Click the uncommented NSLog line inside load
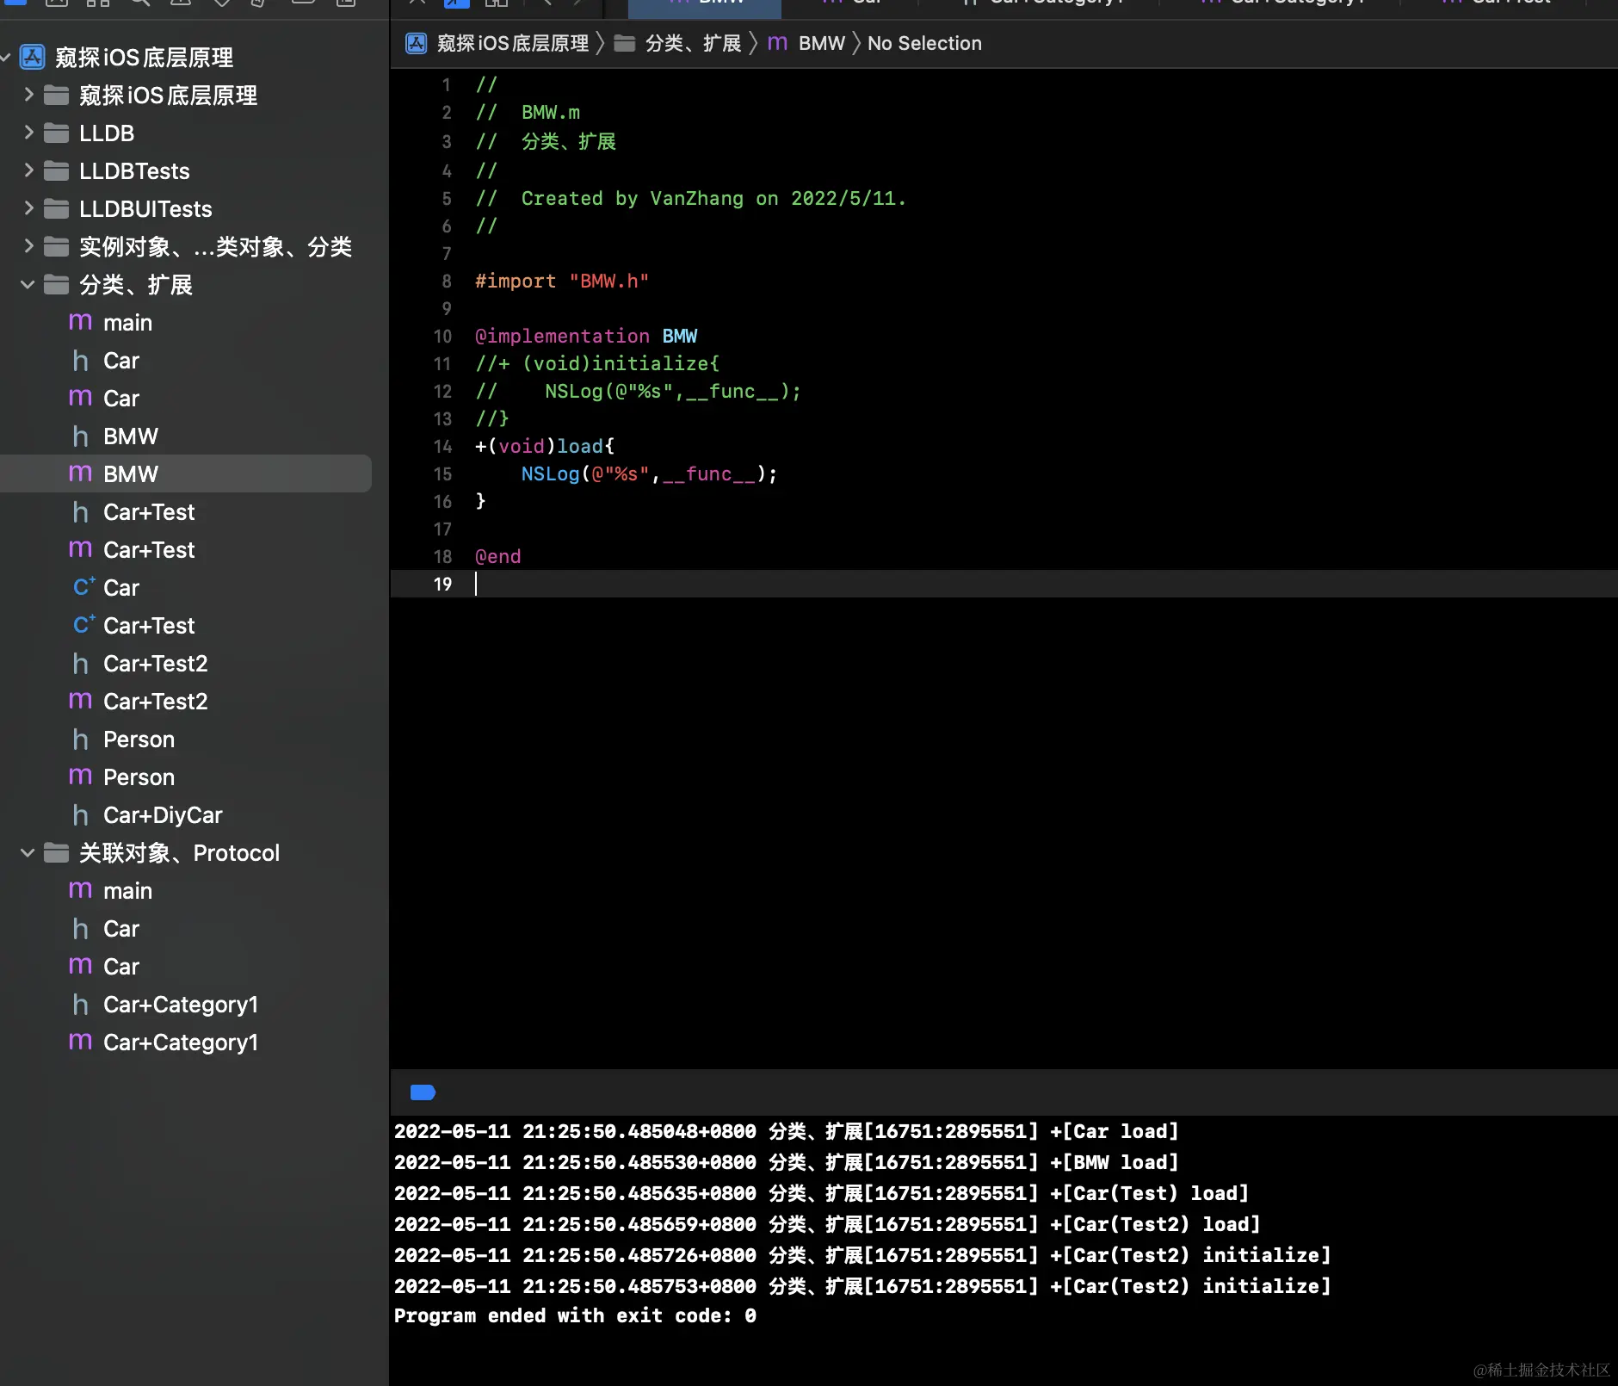1618x1386 pixels. point(649,473)
